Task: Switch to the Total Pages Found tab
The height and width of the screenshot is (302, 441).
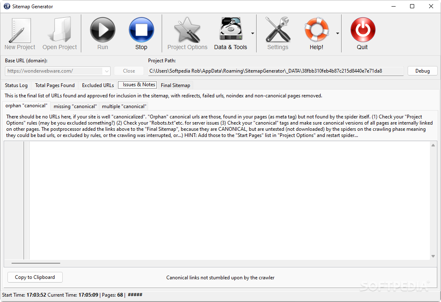Action: (55, 85)
